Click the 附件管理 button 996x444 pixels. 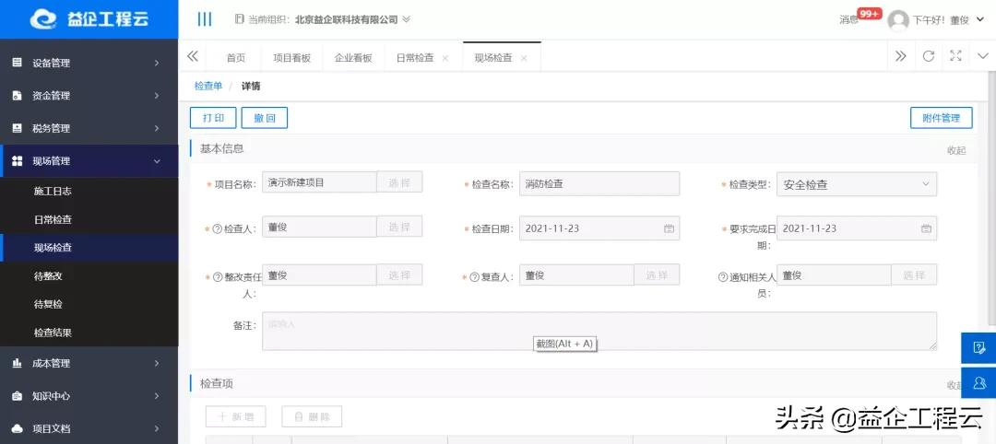[941, 118]
